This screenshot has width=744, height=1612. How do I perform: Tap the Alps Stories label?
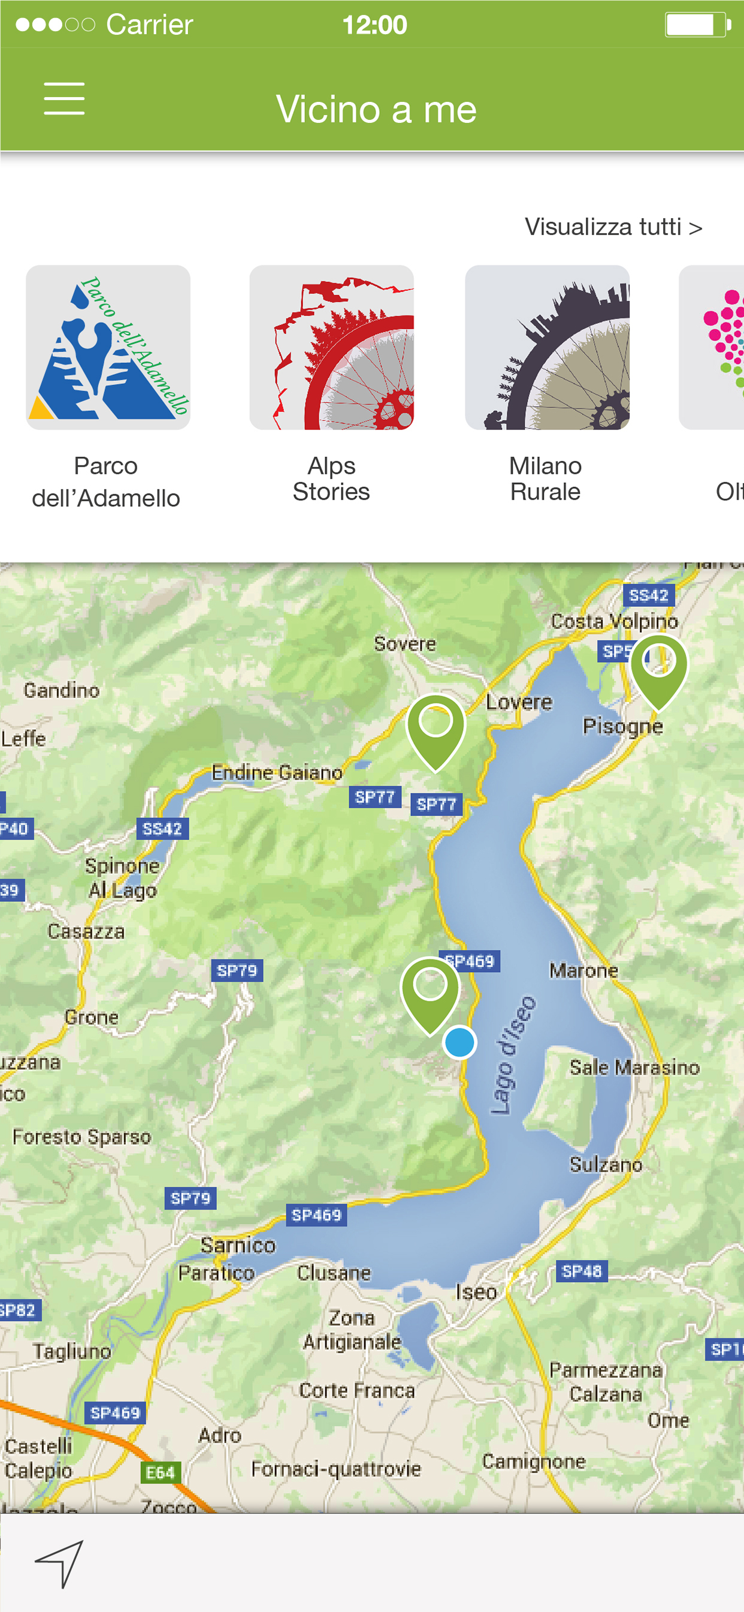coord(331,479)
